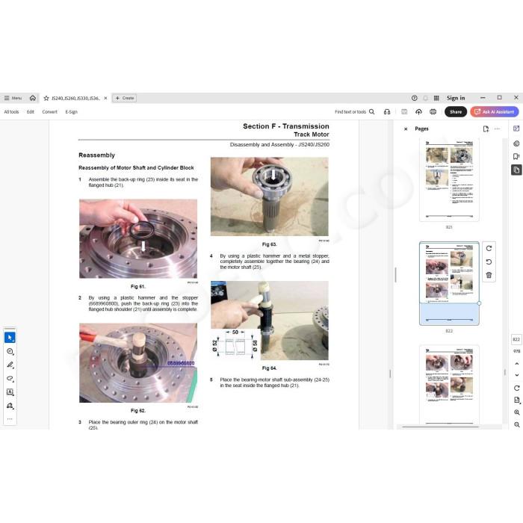Click the Fig 64 motor shaft photo

click(270, 321)
